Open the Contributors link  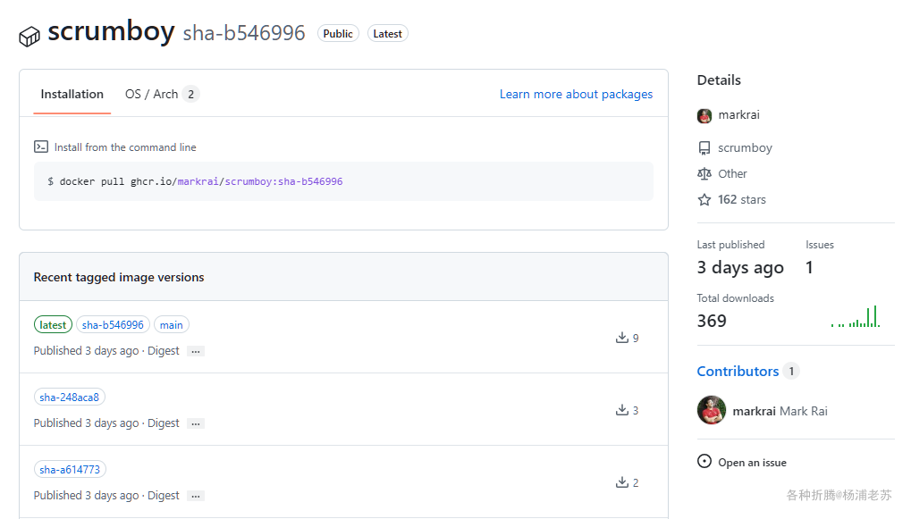tap(738, 371)
